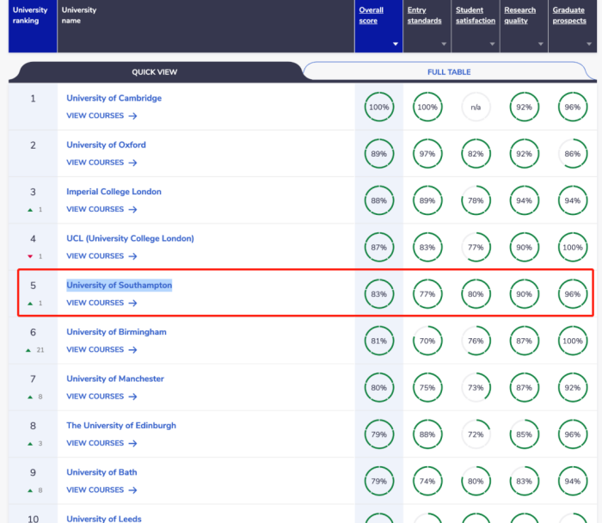602x523 pixels.
Task: Click Imperial's 78% student satisfaction circle
Action: (x=476, y=200)
